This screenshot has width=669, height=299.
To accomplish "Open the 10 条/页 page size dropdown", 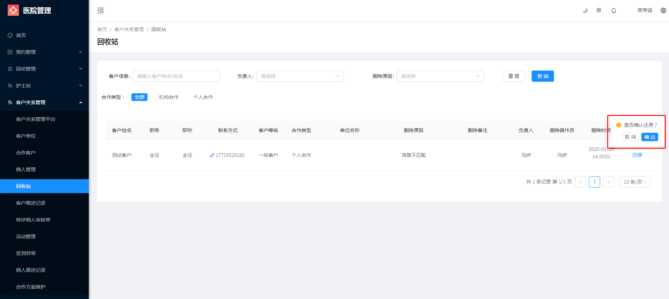I will click(x=635, y=182).
